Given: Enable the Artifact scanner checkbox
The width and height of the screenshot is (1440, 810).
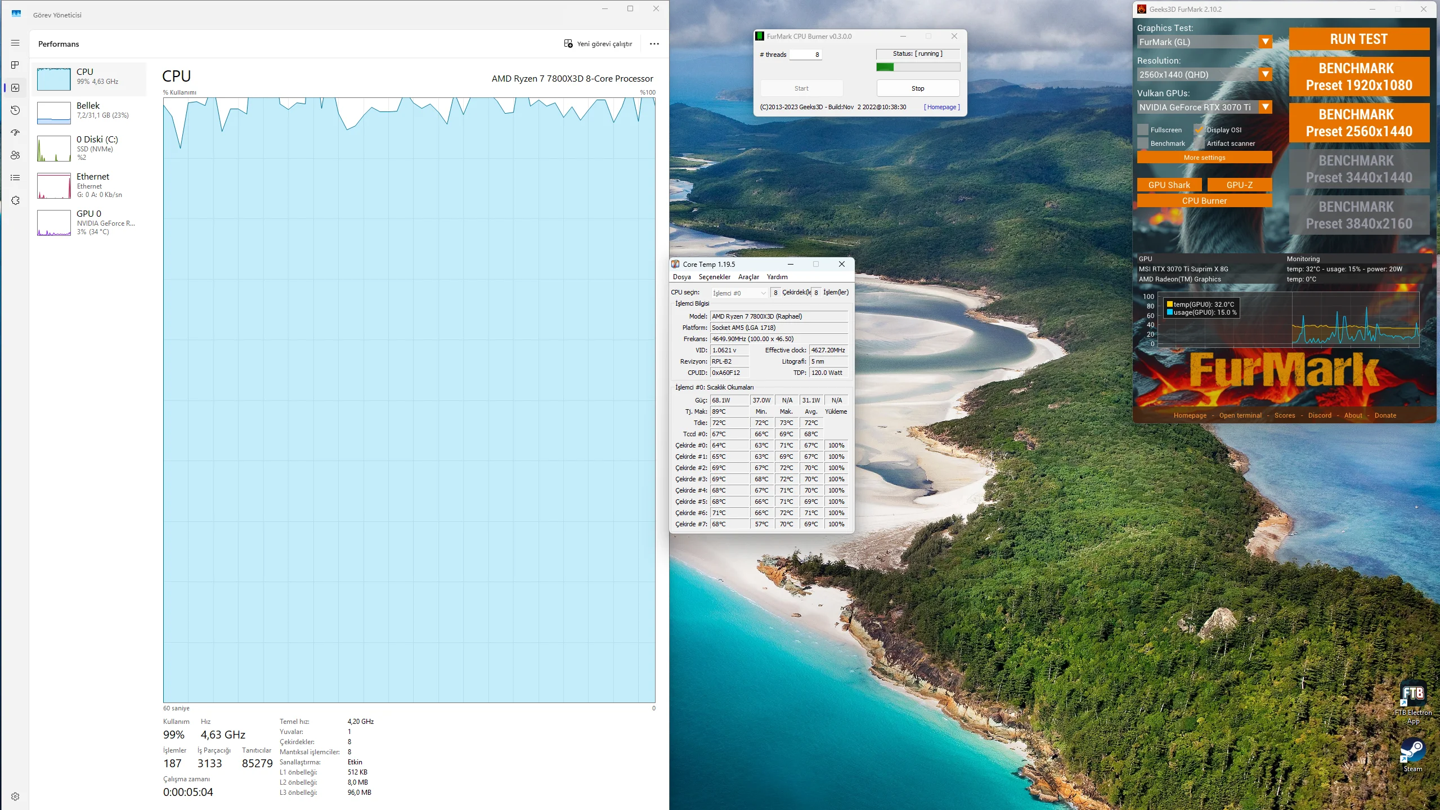Looking at the screenshot, I should point(1199,144).
